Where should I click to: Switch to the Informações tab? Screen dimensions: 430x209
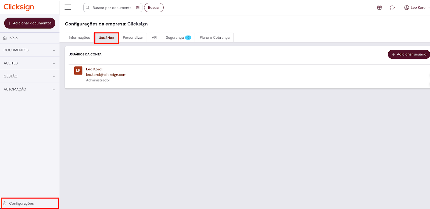click(79, 38)
